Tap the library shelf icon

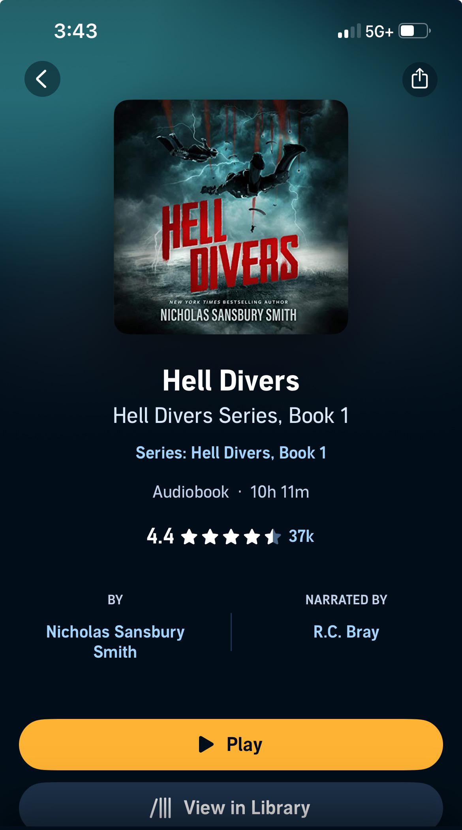click(x=161, y=807)
